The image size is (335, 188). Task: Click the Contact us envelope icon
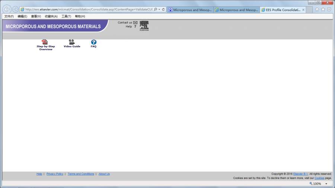click(x=135, y=23)
